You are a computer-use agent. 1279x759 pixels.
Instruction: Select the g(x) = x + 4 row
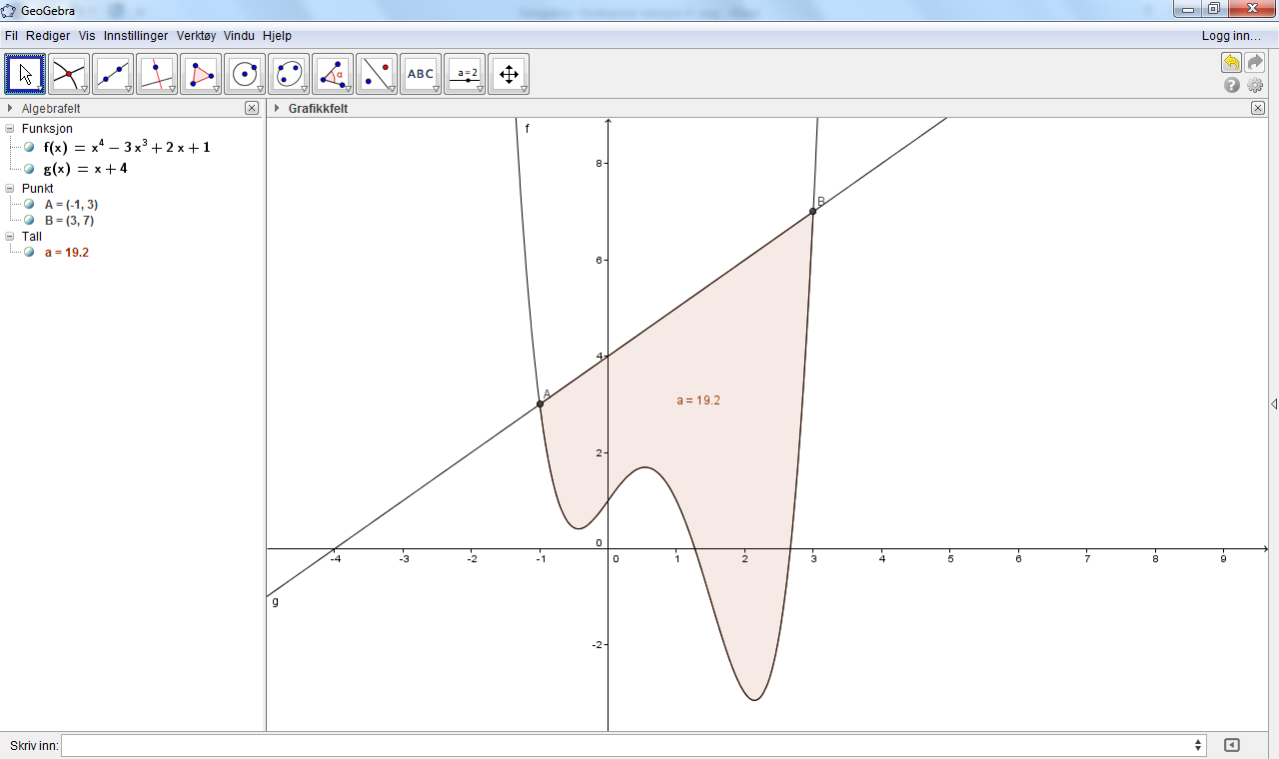85,169
